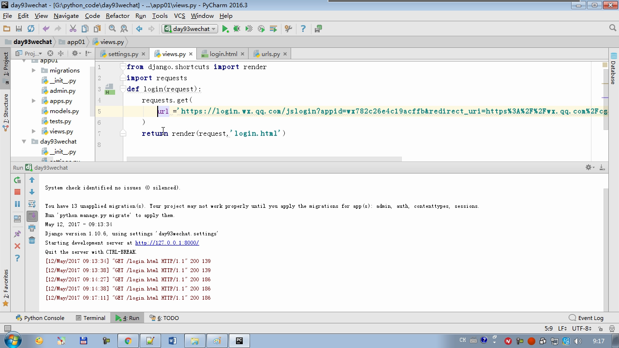619x348 pixels.
Task: Open Chrome from the Windows taskbar
Action: 128,341
